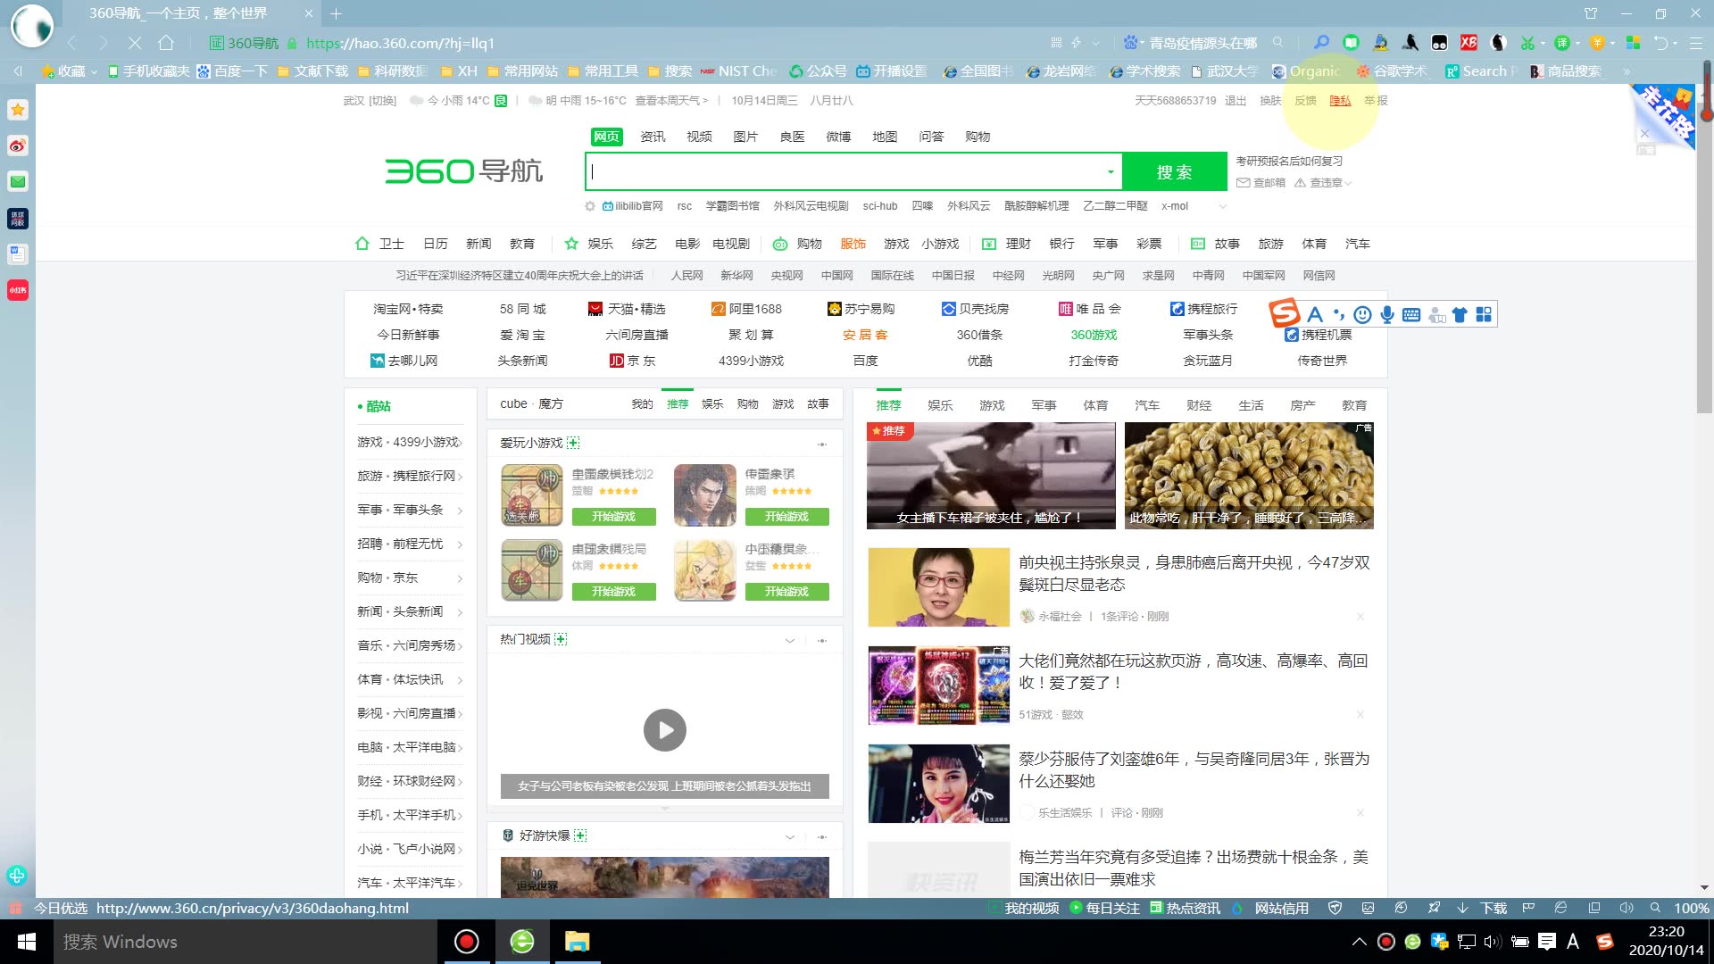
Task: Toggle the plus box beside 爱玩小游戏
Action: (x=573, y=443)
